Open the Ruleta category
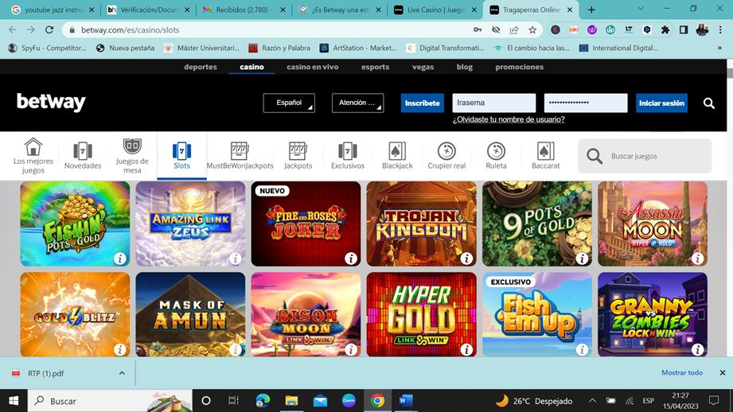This screenshot has width=733, height=412. coord(496,156)
